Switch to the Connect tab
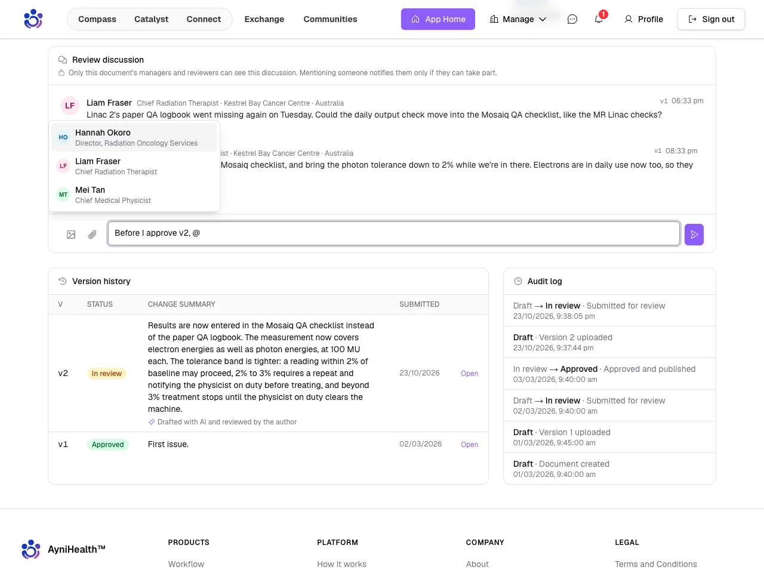The image size is (764, 573). click(204, 19)
